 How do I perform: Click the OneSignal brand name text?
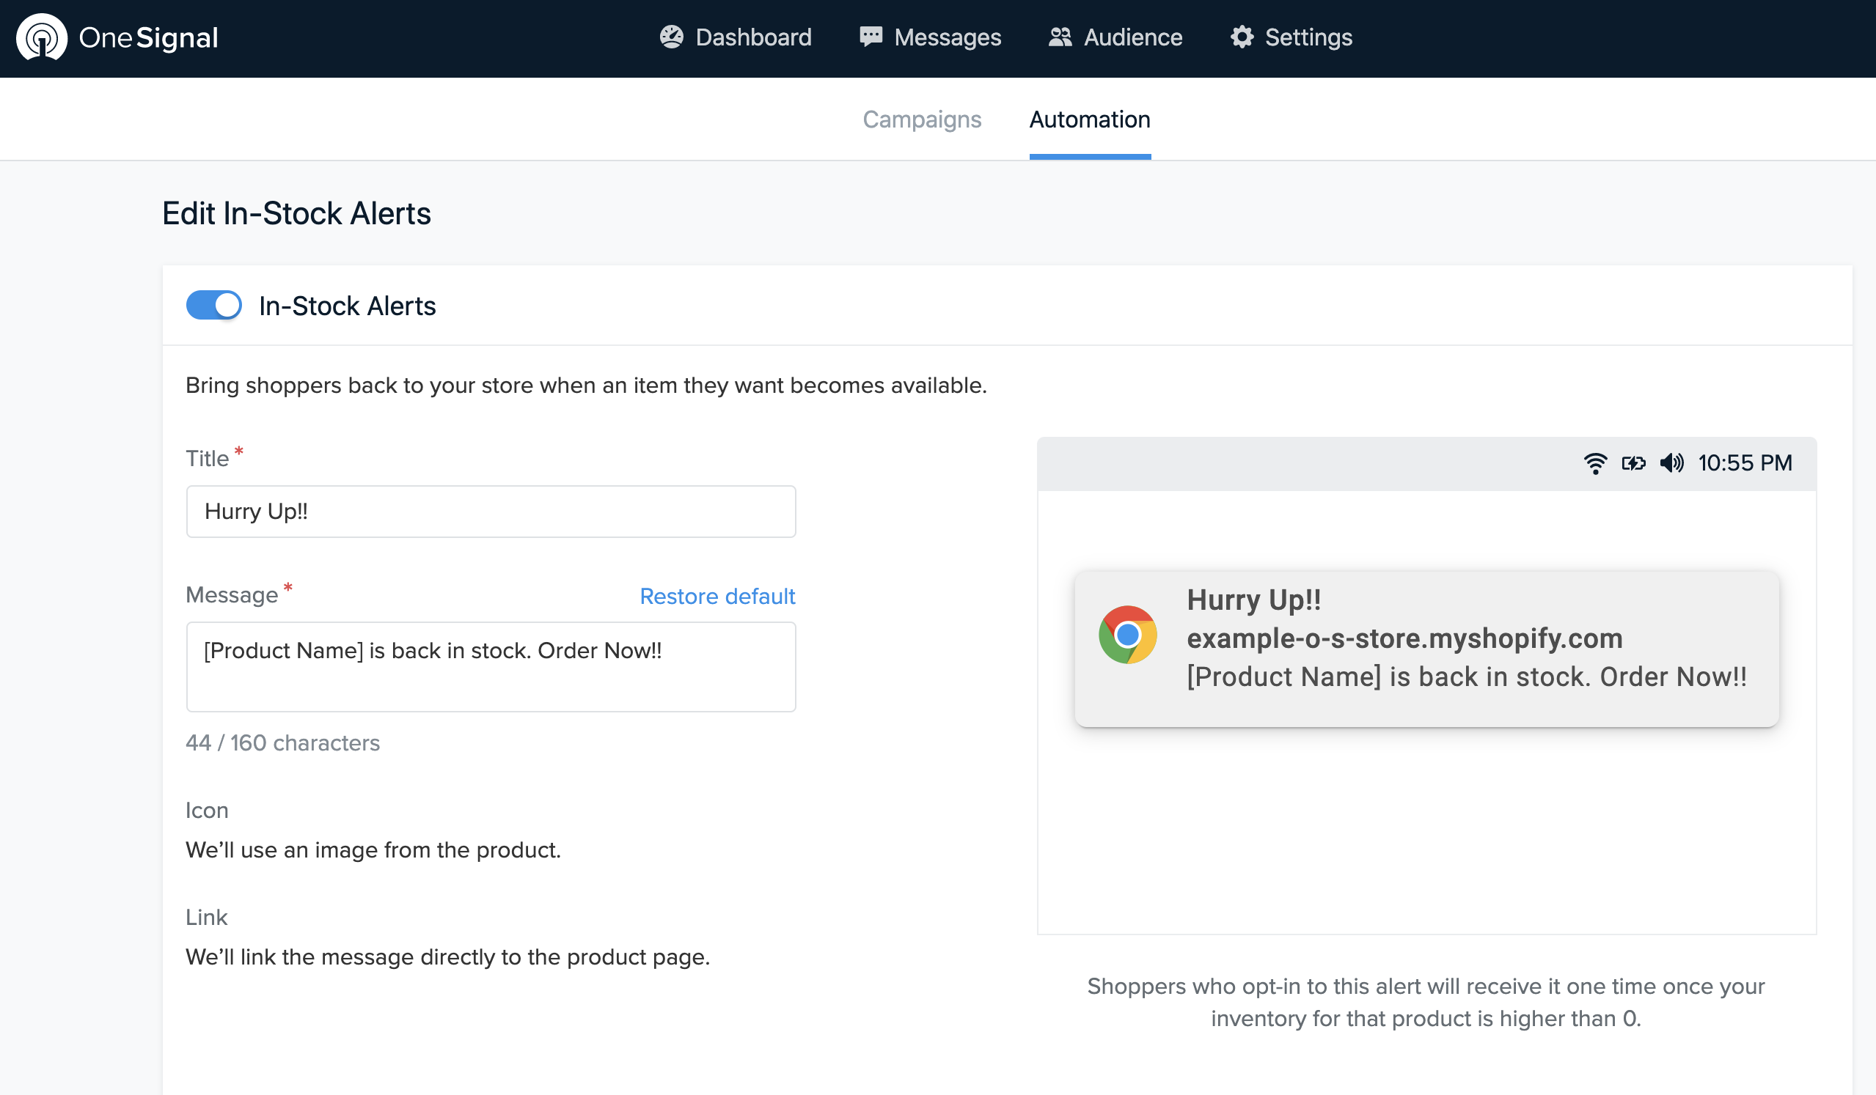point(148,38)
